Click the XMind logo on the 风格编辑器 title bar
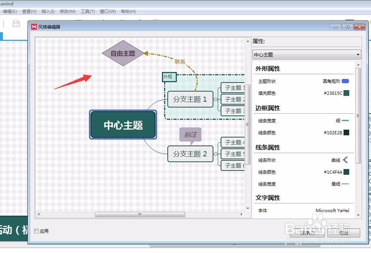Viewport: 371px width, 253px height. click(x=33, y=27)
